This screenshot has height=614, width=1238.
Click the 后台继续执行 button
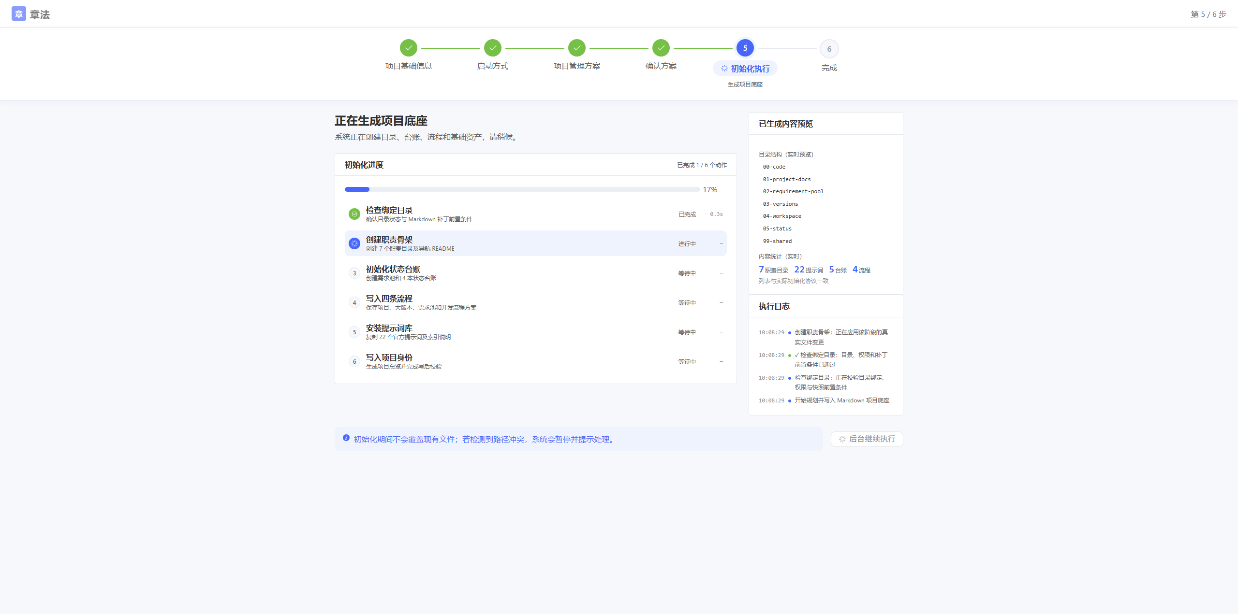click(x=867, y=439)
